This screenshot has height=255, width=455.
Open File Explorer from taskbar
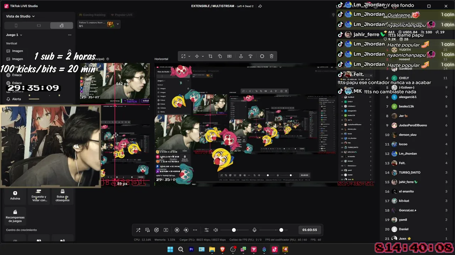tap(212, 249)
